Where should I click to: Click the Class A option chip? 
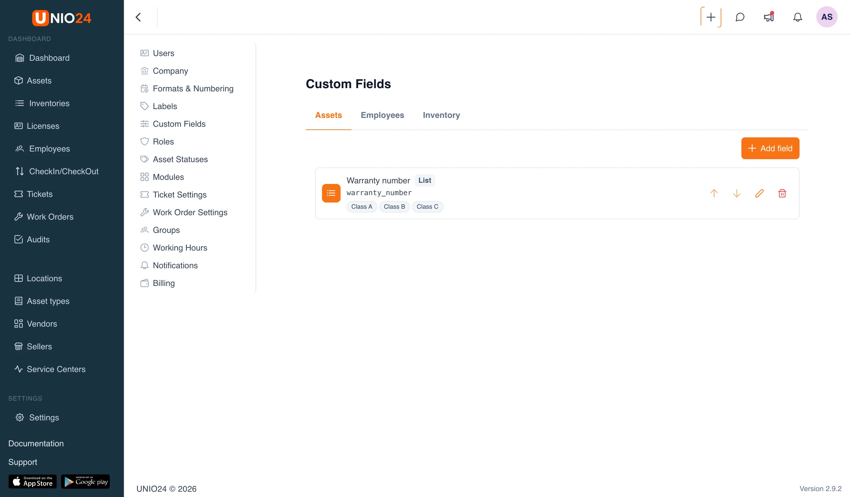[x=362, y=207]
